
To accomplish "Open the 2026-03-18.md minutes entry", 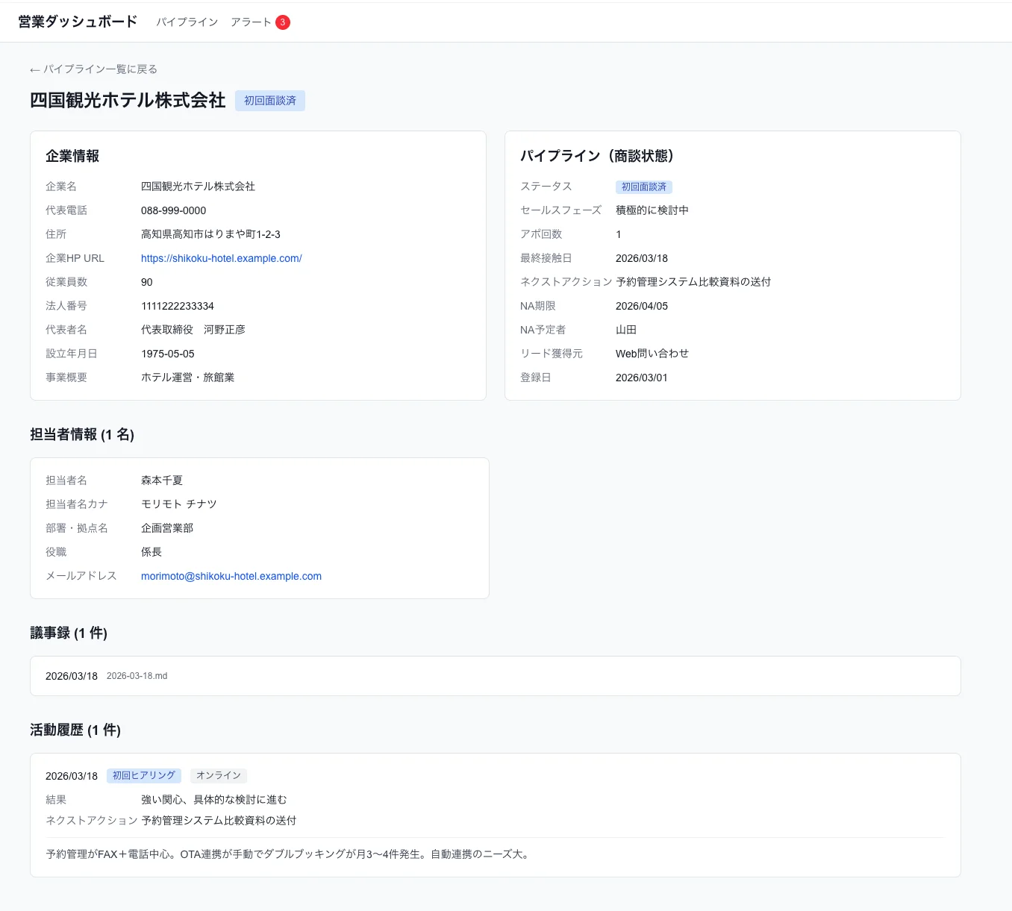I will coord(137,676).
